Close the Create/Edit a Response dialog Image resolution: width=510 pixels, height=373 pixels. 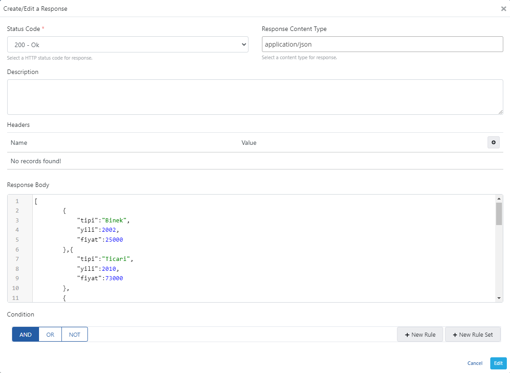click(503, 9)
